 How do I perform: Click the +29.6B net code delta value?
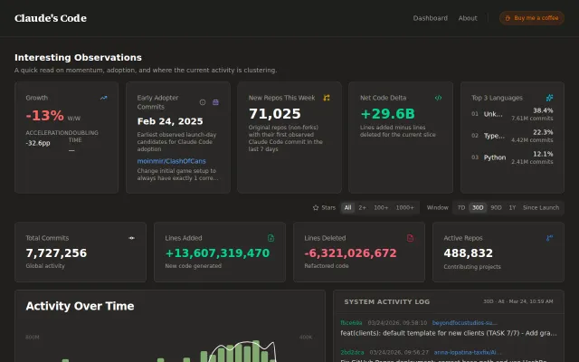pyautogui.click(x=388, y=114)
